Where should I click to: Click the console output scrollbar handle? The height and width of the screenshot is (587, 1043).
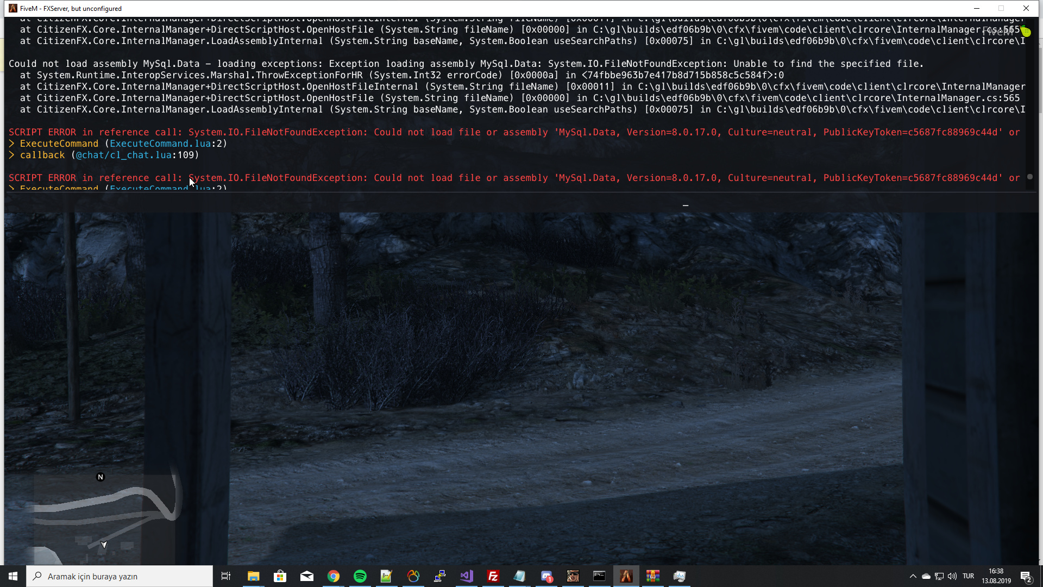point(1029,177)
